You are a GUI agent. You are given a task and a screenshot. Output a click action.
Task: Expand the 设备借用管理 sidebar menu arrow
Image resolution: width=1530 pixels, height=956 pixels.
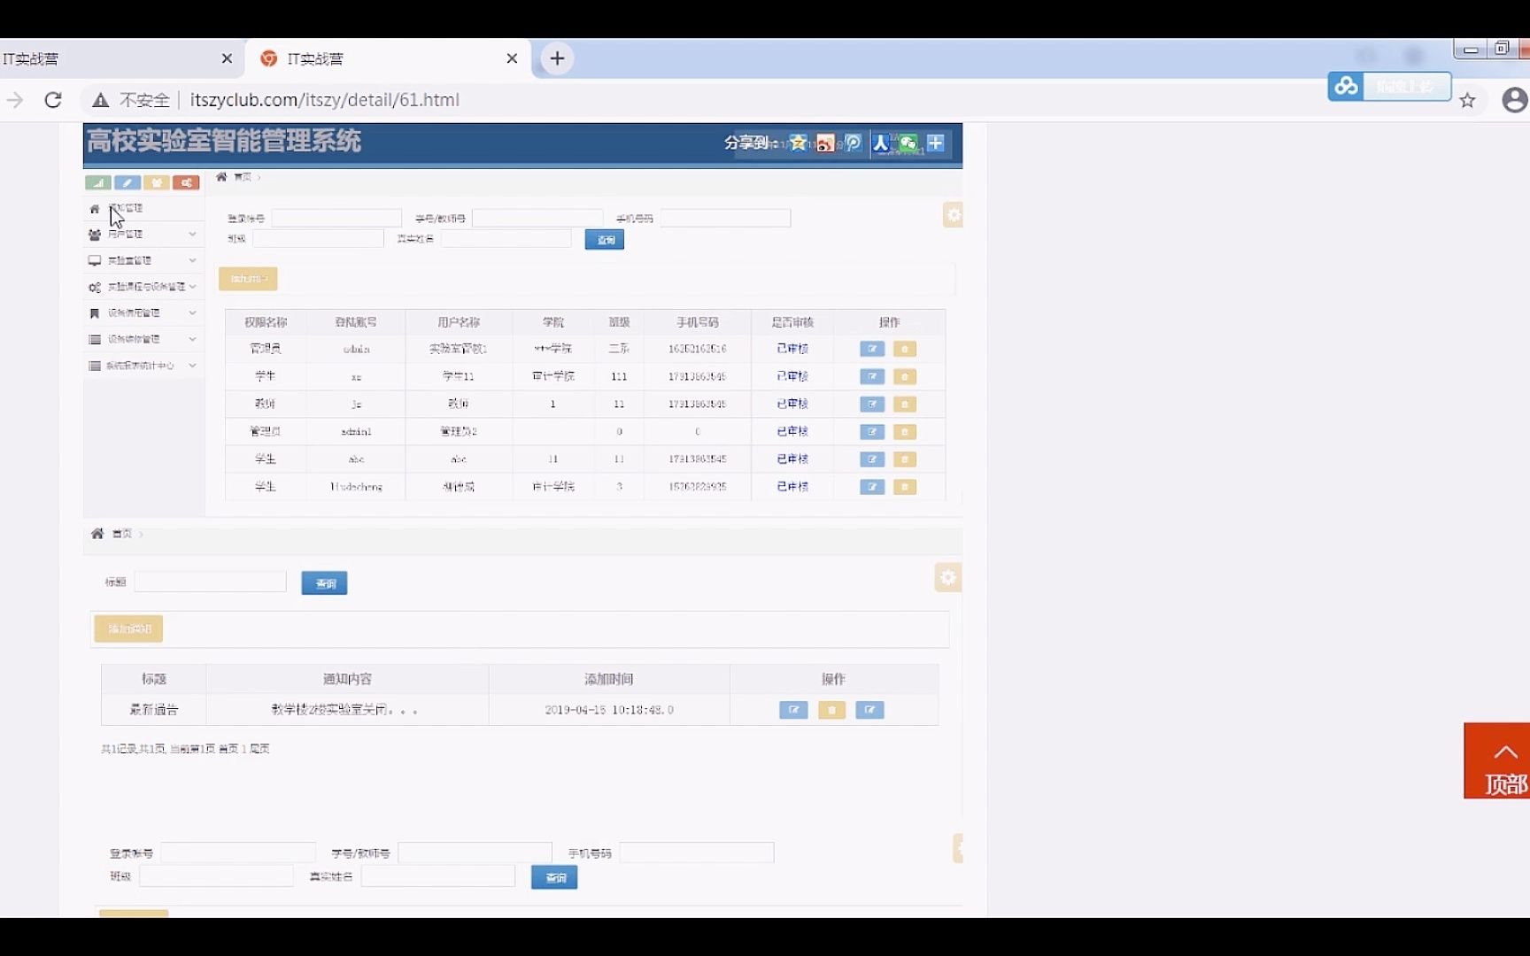(x=192, y=312)
